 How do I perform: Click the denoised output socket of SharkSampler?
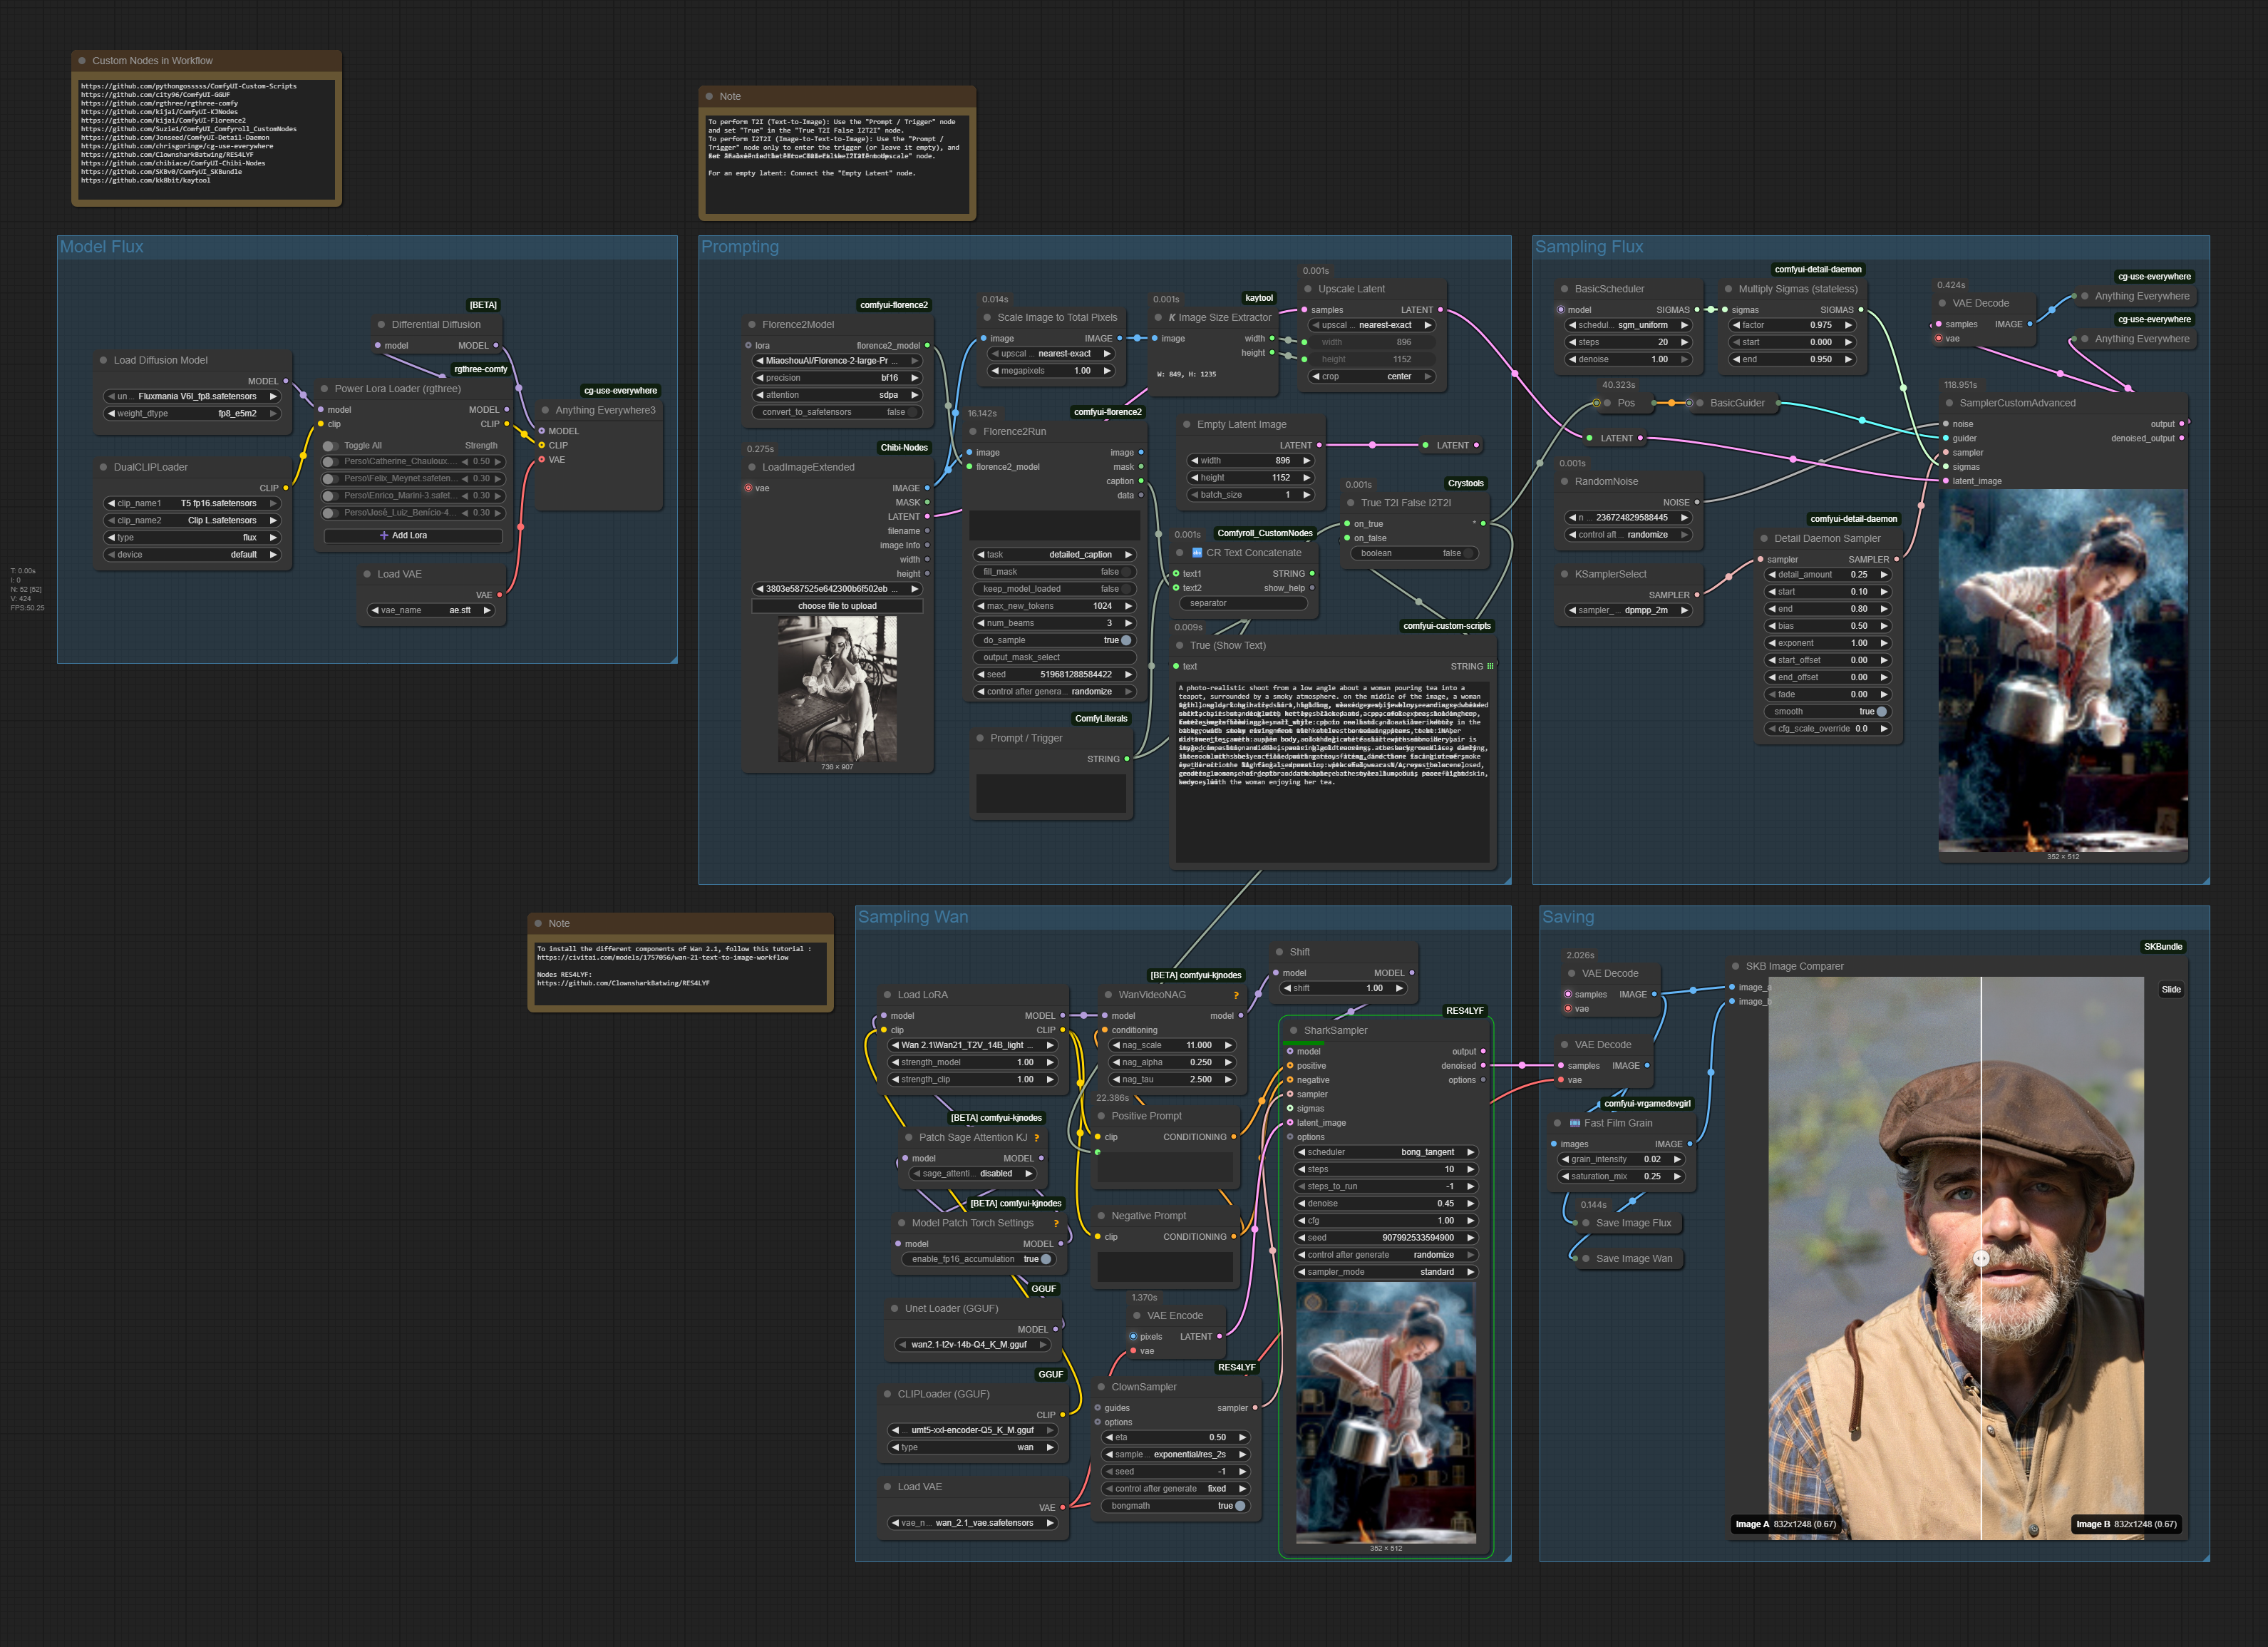(x=1483, y=1066)
